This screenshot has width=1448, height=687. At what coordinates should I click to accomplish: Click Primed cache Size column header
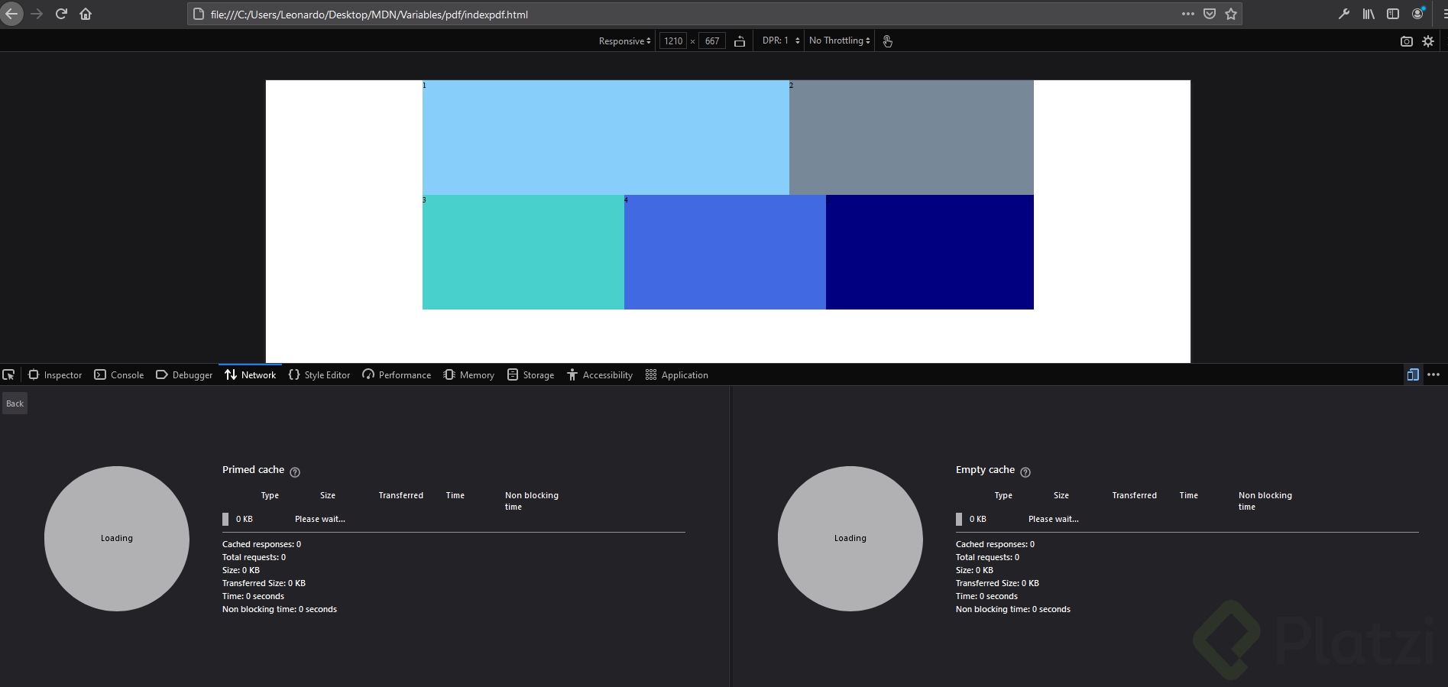[328, 495]
